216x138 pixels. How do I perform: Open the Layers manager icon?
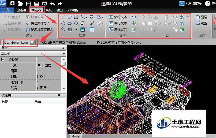click(x=198, y=17)
